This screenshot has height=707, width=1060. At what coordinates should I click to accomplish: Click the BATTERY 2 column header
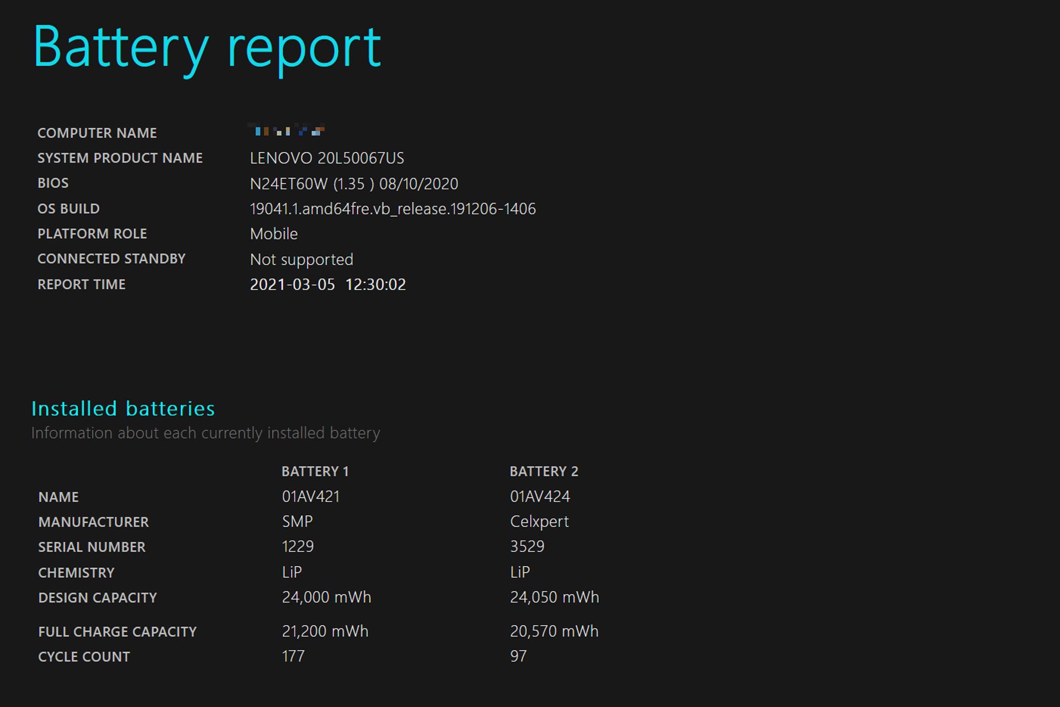(x=544, y=472)
